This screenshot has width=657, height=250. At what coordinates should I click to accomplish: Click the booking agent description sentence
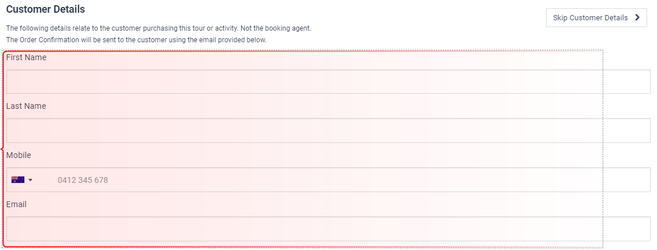[159, 29]
